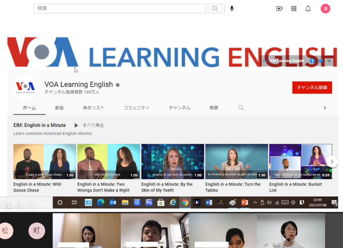This screenshot has width=343, height=248.
Task: Select the ホーム tab
Action: coord(29,108)
